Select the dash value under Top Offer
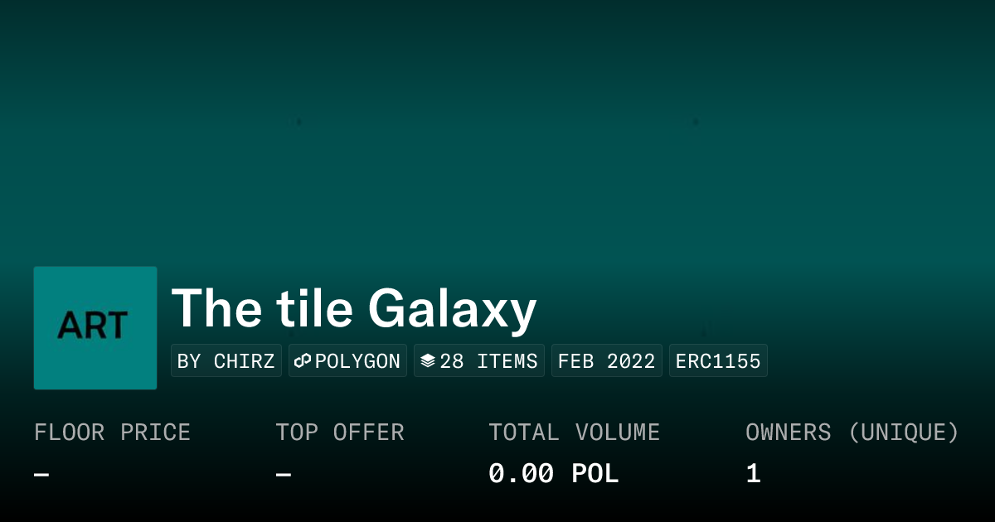This screenshot has width=995, height=522. 284,475
